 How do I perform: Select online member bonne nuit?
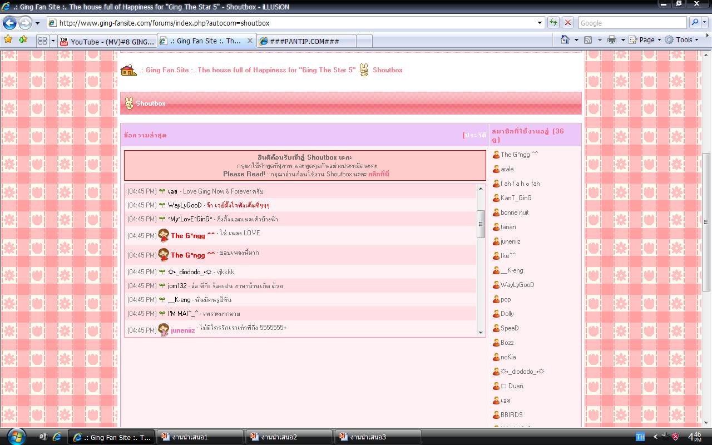(515, 212)
